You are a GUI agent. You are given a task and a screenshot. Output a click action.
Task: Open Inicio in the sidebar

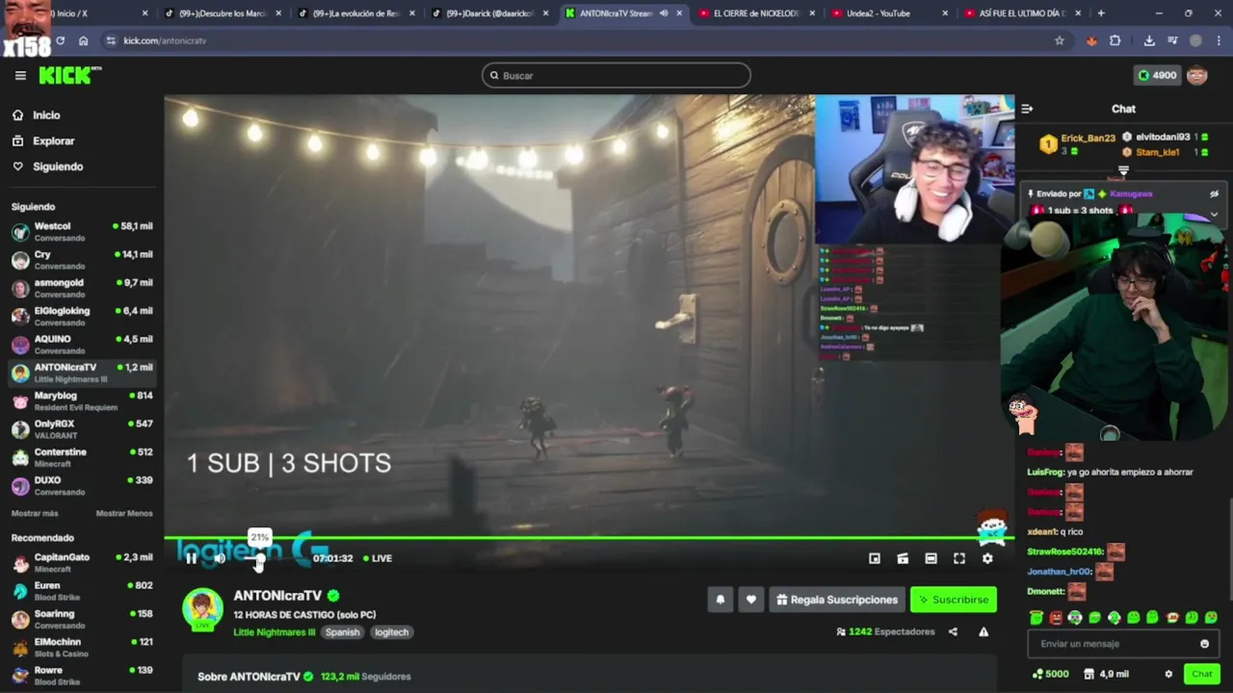tap(36, 115)
